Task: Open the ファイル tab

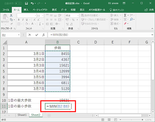Action: 6,10
